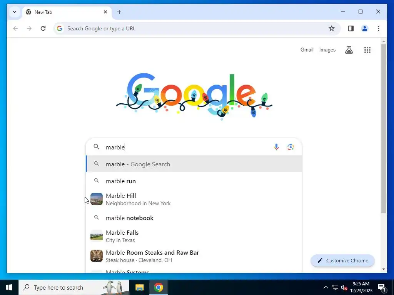Choose the Marble Hill suggestion
Image resolution: width=394 pixels, height=295 pixels.
194,199
